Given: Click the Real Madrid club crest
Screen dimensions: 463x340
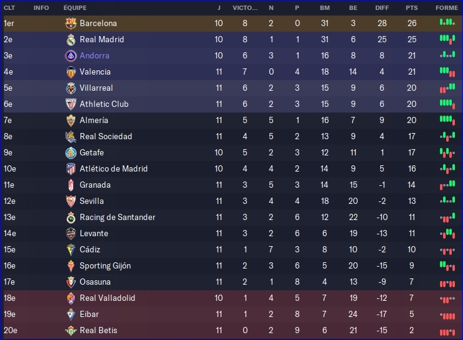Looking at the screenshot, I should [x=70, y=39].
